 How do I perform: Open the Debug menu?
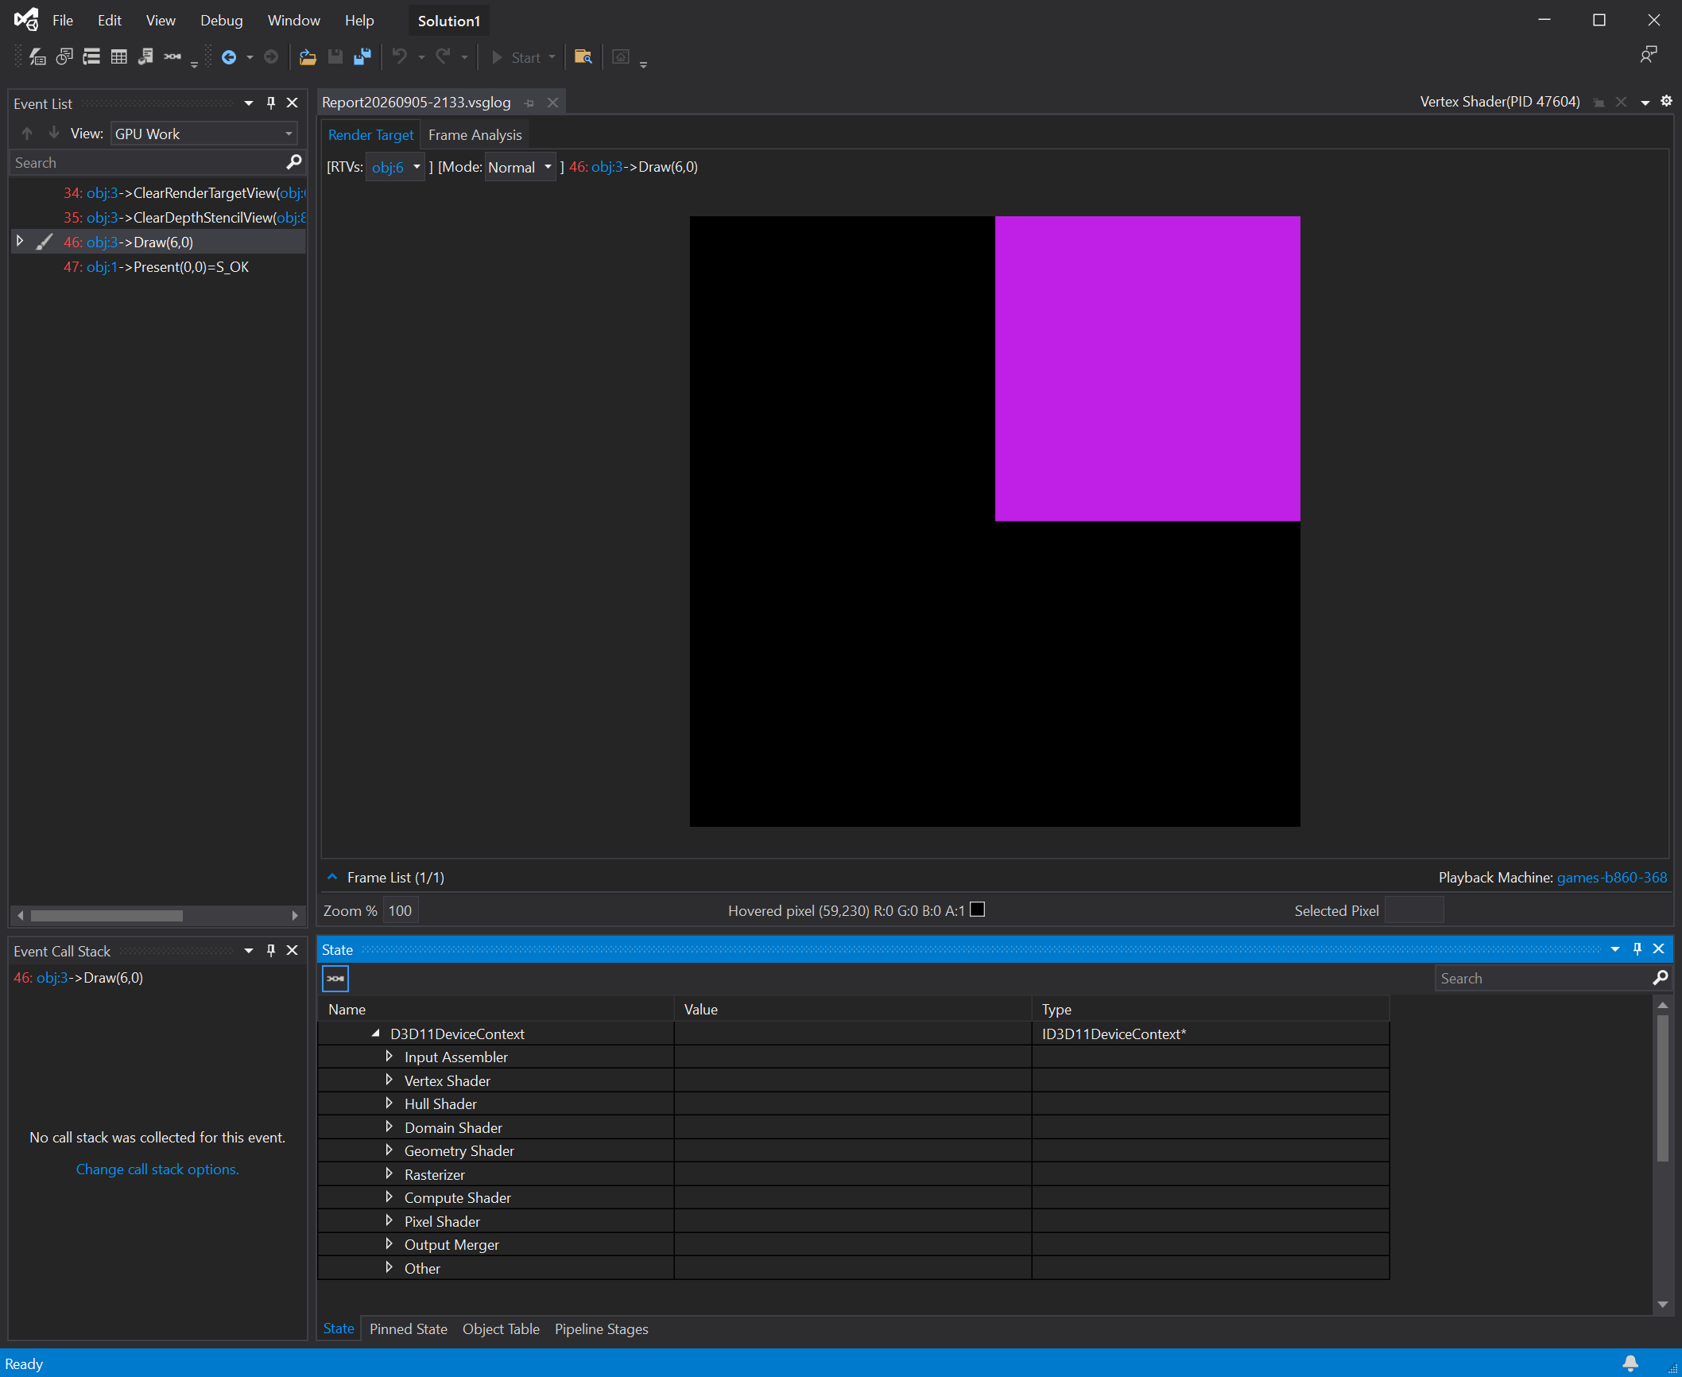click(x=221, y=21)
